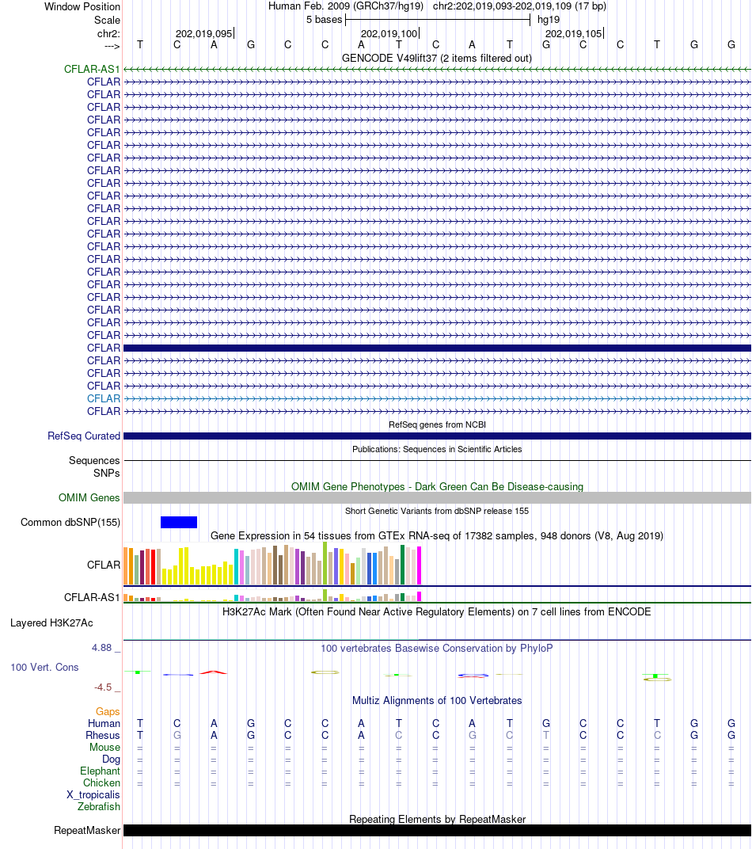Select the gray OMIM Genes bar
752x849 pixels.
coord(437,497)
